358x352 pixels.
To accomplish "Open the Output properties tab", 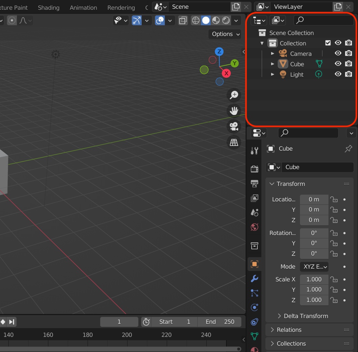I will [x=254, y=184].
